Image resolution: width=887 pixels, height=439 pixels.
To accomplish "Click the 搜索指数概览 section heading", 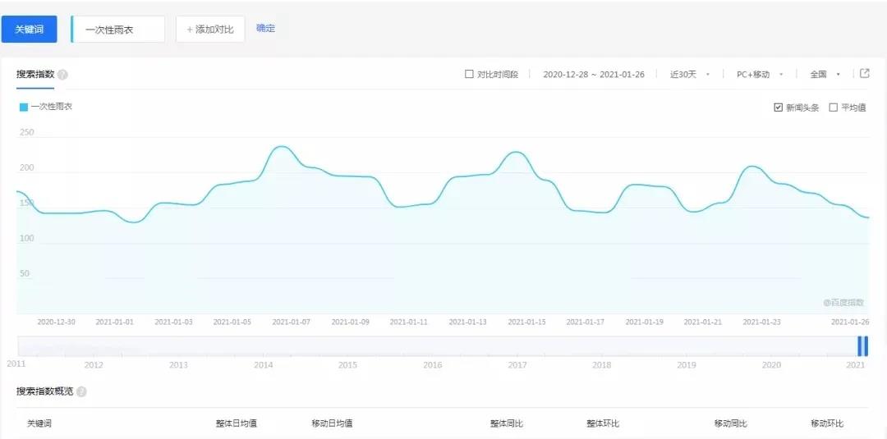I will [x=44, y=391].
